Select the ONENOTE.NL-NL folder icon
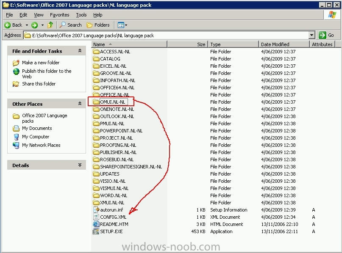This screenshot has height=253, width=342. point(96,109)
